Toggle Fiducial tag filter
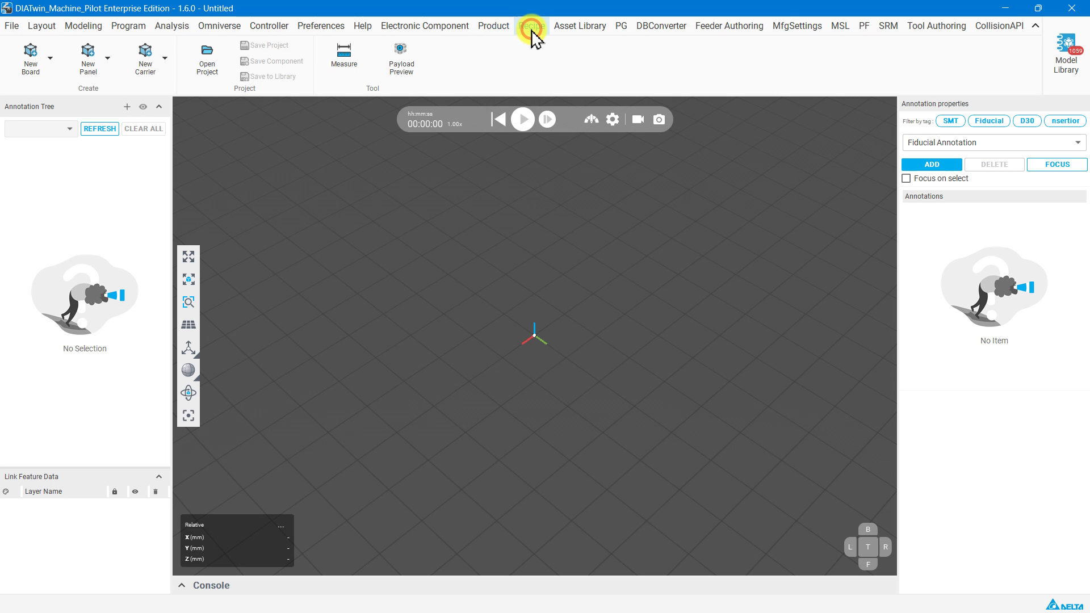 coord(989,121)
